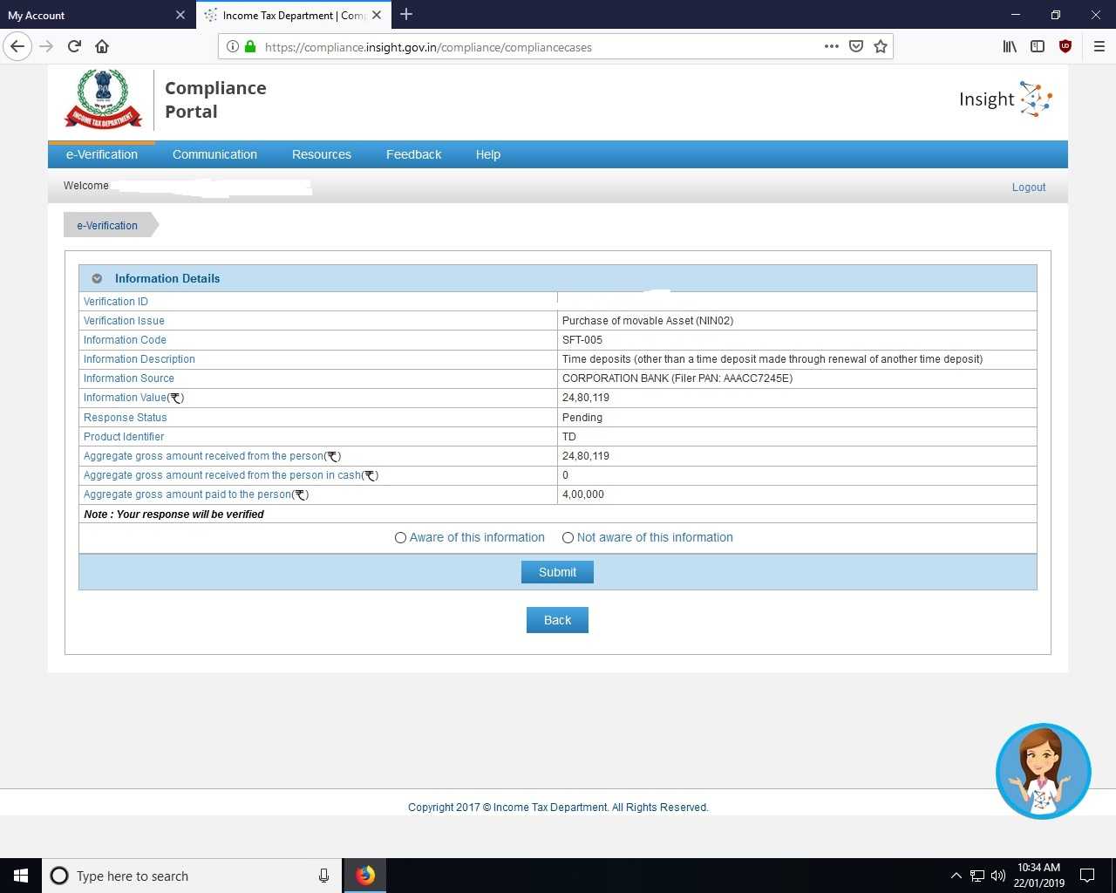Open volume control tray icon
Image resolution: width=1116 pixels, height=893 pixels.
coord(998,876)
